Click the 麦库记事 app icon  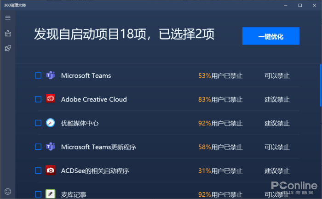pyautogui.click(x=50, y=194)
